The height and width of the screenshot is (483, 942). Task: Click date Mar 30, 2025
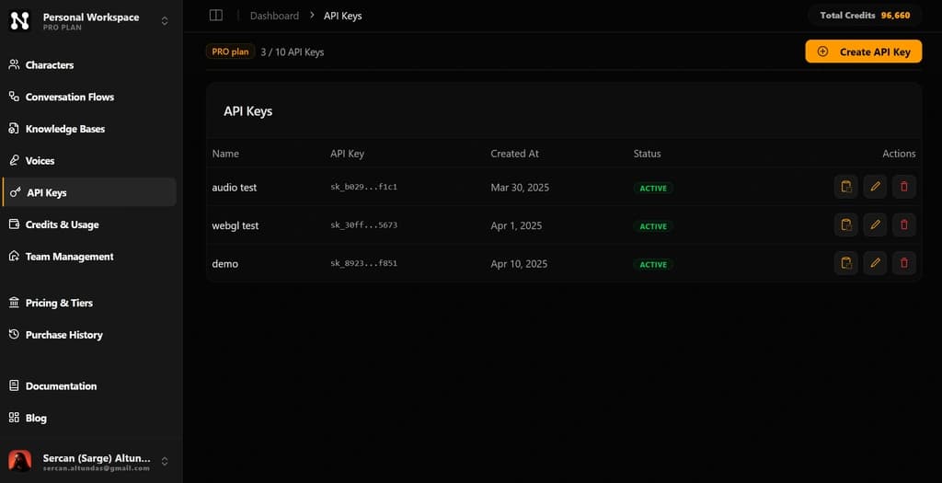point(520,188)
